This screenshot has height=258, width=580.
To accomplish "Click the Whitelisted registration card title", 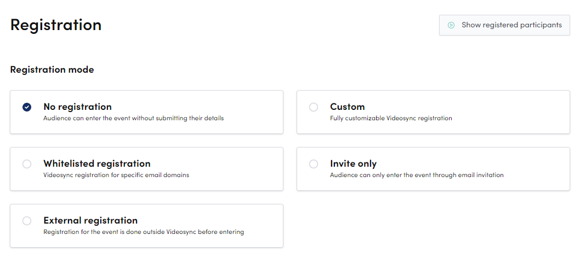I will (x=96, y=163).
